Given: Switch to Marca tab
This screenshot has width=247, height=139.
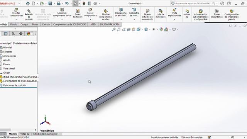Looking at the screenshot, I should click(x=35, y=24).
